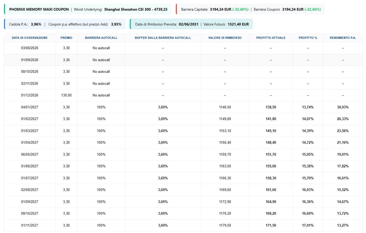Select observation date 01/09/2026
Screen dimensions: 366x233
click(30, 60)
